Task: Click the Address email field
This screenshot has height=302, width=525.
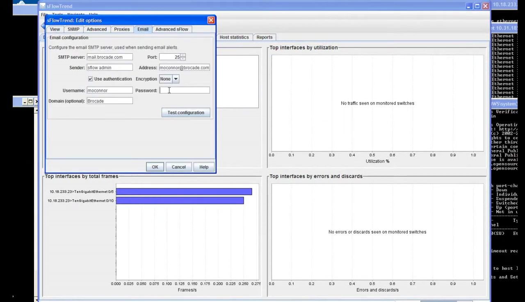Action: 184,68
